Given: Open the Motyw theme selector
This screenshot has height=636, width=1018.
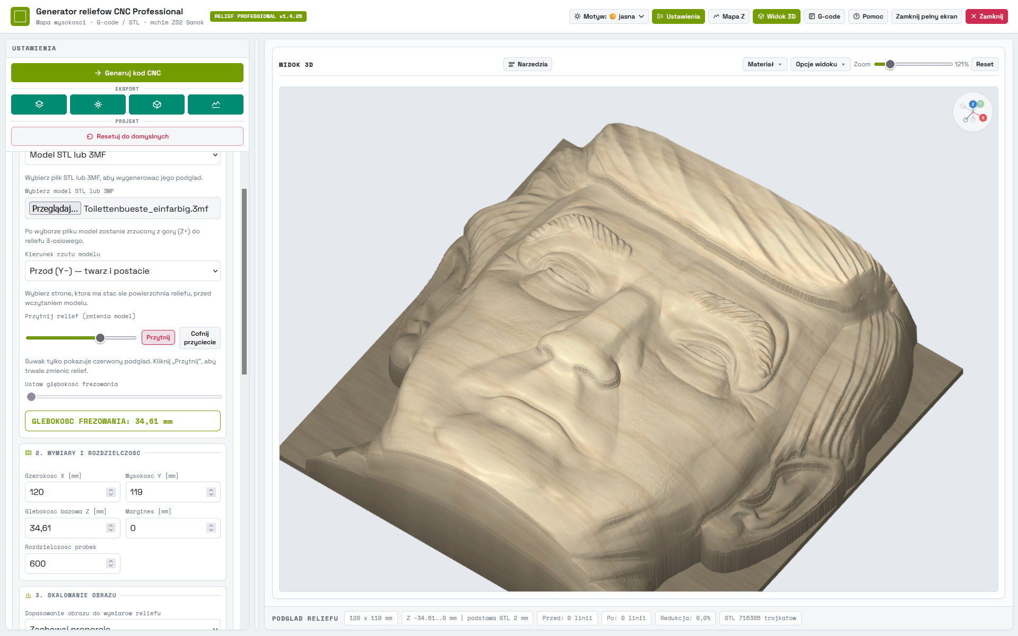Looking at the screenshot, I should [609, 16].
